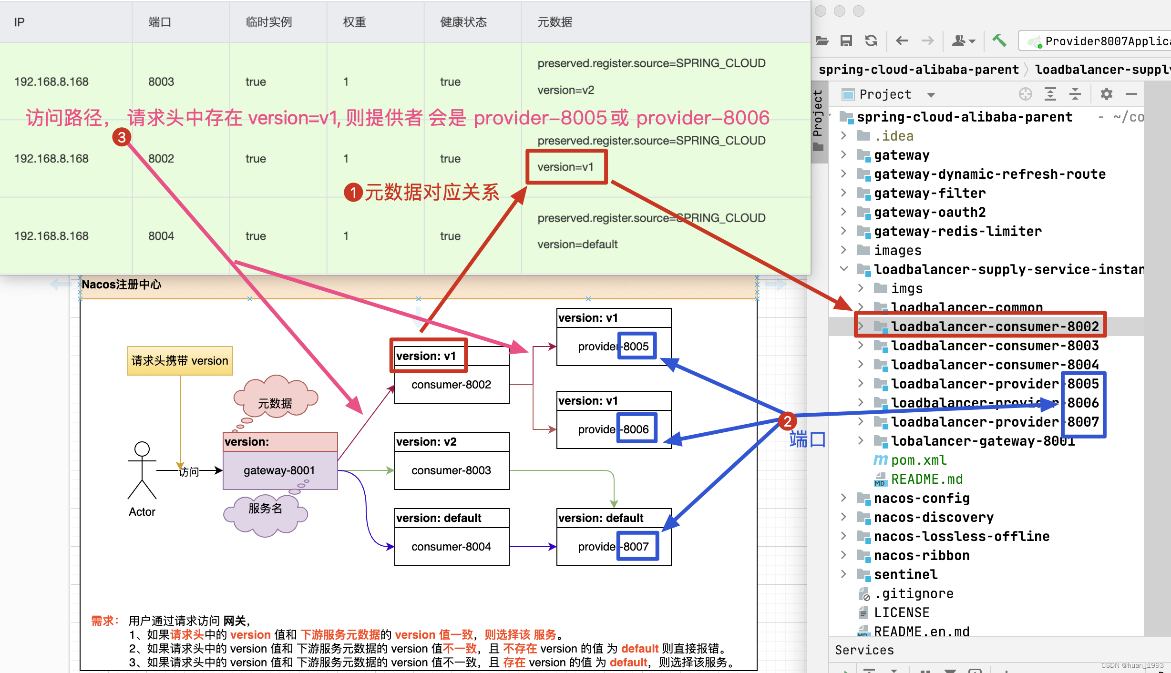This screenshot has width=1171, height=673.
Task: Click the Open folder icon in IDE toolbar
Action: (x=822, y=41)
